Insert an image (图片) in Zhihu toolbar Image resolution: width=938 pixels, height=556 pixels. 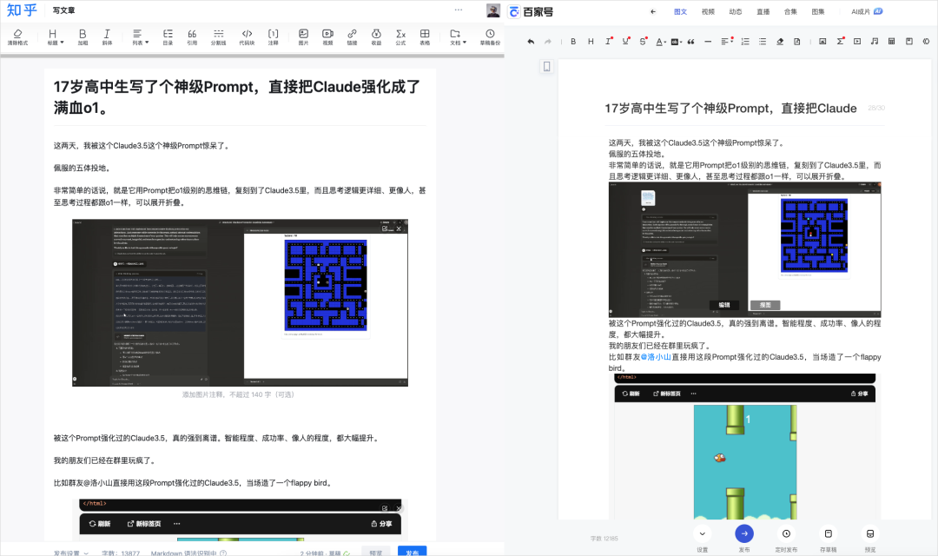click(303, 36)
